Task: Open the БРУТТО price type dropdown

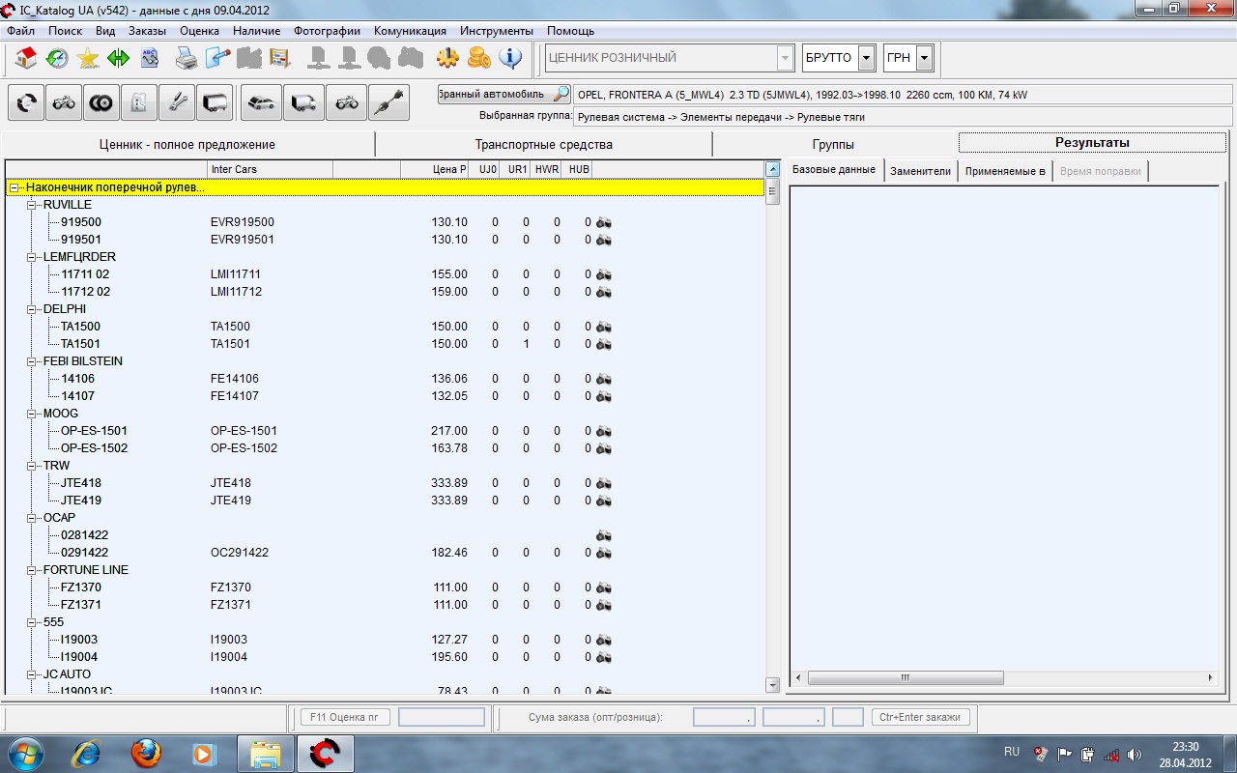Action: pyautogui.click(x=866, y=58)
